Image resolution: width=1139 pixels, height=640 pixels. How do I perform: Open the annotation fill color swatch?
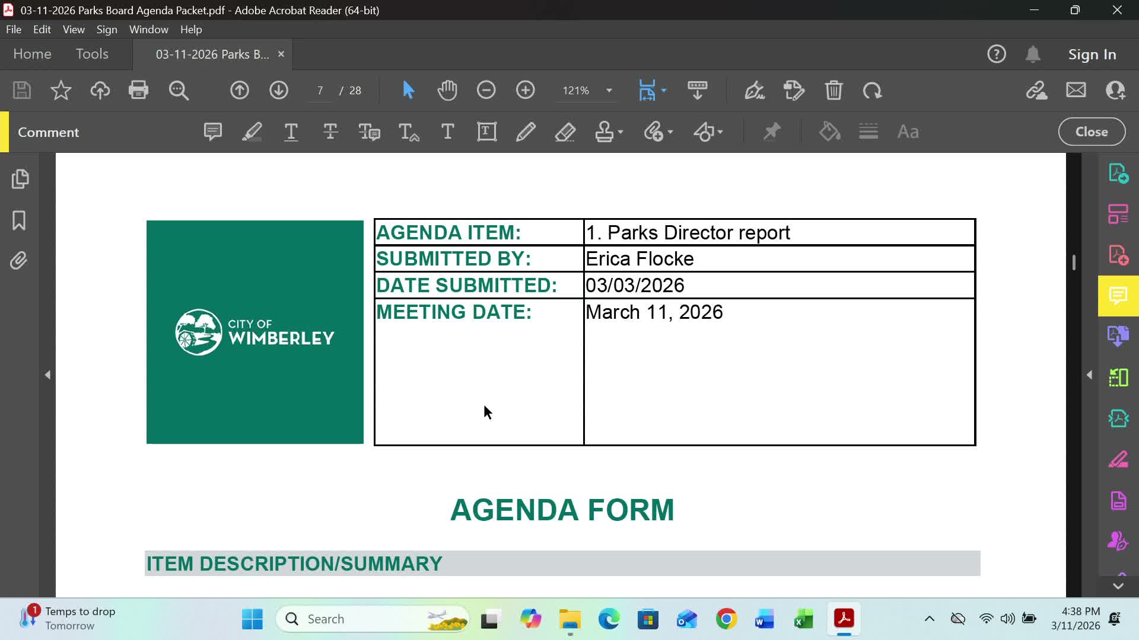829,132
